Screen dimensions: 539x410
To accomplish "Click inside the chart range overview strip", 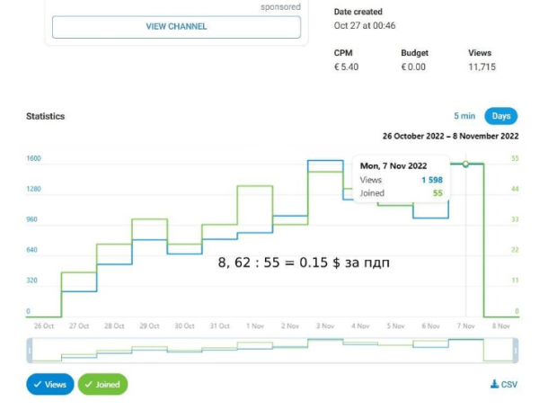I will (269, 351).
